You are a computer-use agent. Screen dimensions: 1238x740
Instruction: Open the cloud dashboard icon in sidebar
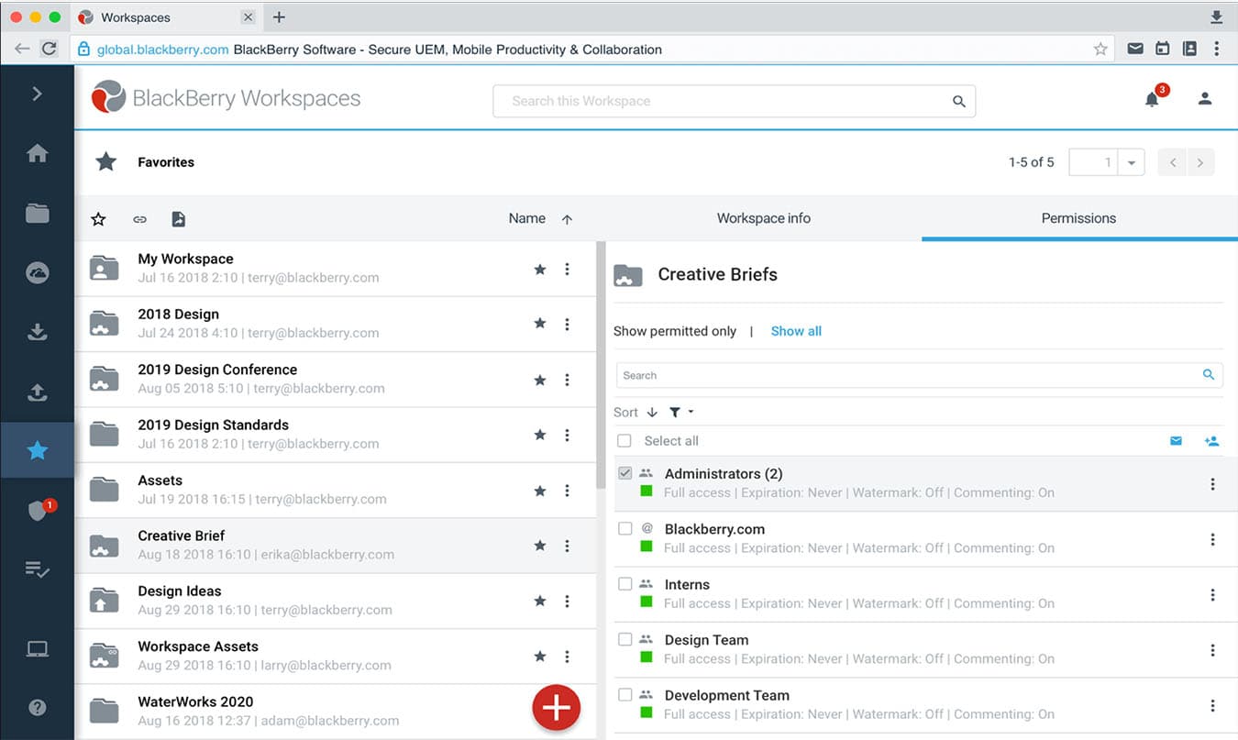click(x=38, y=273)
